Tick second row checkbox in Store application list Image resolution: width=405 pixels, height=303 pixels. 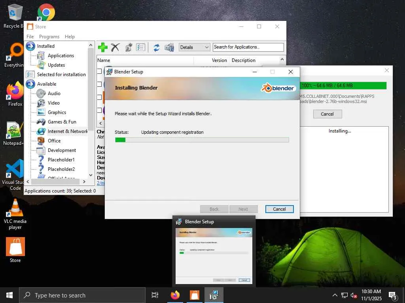coord(99,84)
